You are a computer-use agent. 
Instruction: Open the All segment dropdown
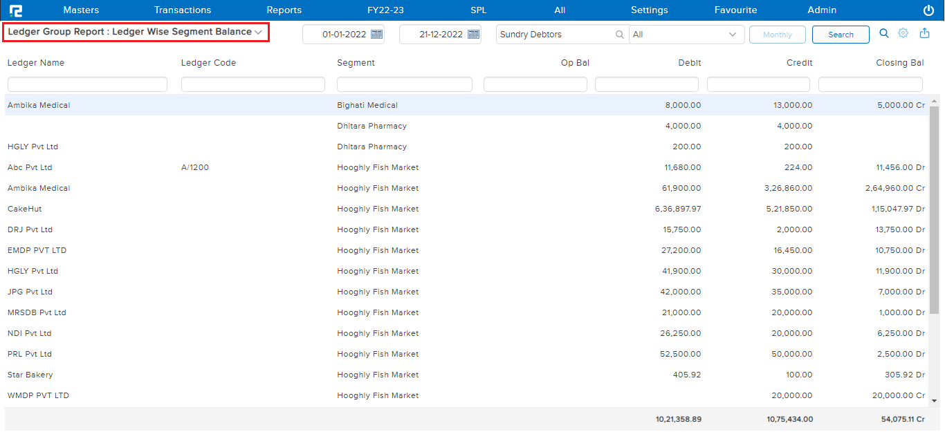coord(732,34)
